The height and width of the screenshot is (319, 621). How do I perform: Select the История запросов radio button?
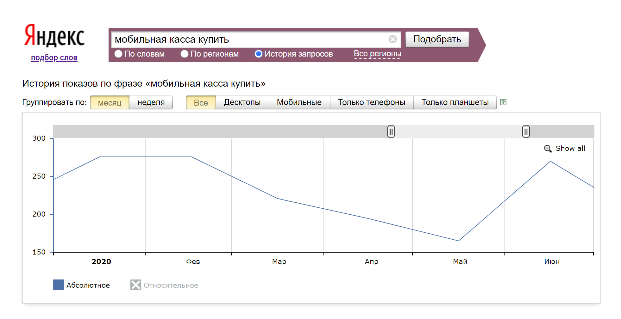point(259,54)
